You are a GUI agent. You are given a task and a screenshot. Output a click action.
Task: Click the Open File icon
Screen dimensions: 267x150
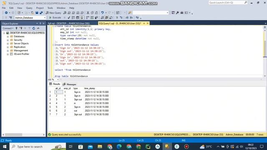click(33, 13)
